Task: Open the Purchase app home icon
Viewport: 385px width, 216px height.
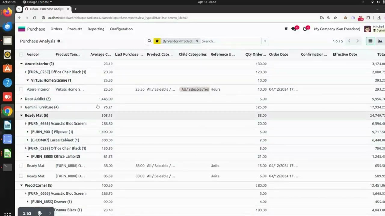Action: point(22,29)
